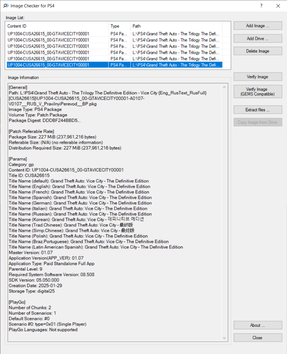Click the help question mark in title bar
The height and width of the screenshot is (354, 287).
click(261, 6)
